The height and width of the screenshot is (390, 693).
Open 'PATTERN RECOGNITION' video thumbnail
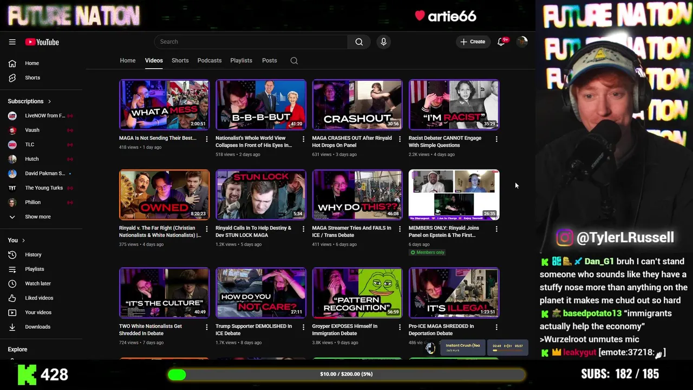click(357, 292)
